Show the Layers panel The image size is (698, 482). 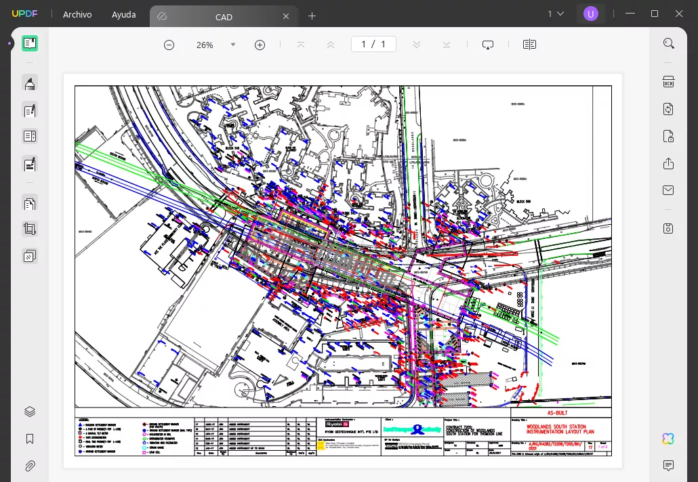pyautogui.click(x=30, y=412)
